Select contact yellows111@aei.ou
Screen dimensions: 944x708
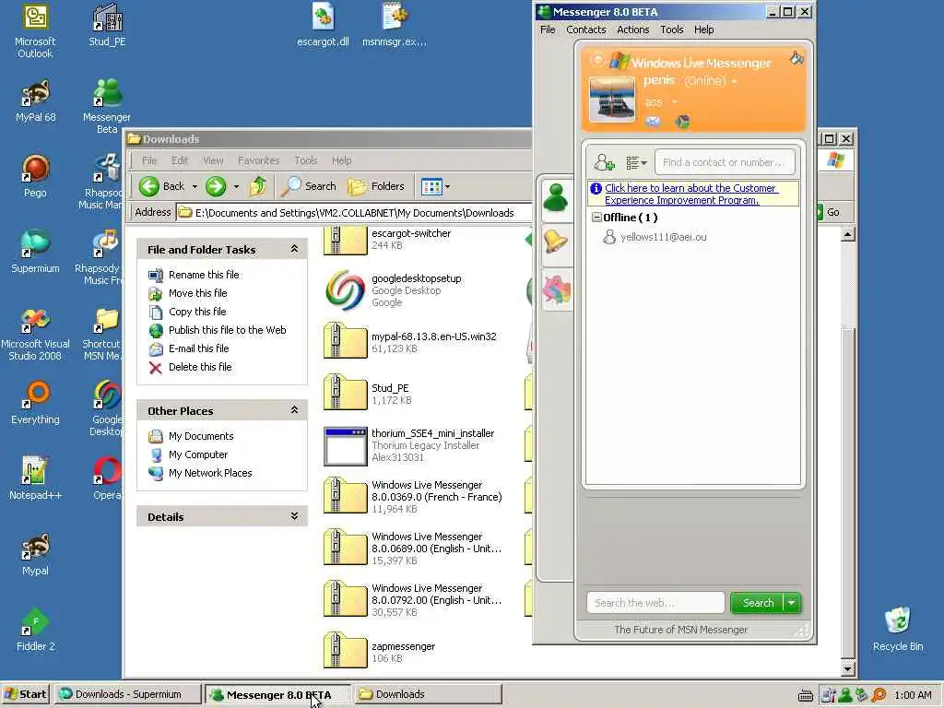[664, 237]
